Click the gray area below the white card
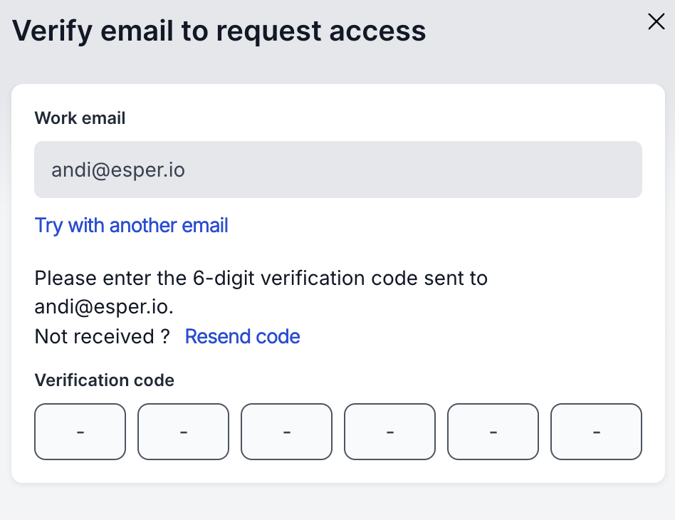Image resolution: width=675 pixels, height=520 pixels. (x=337, y=501)
